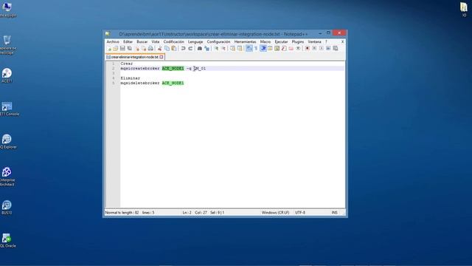Open the Archivo menu

(x=113, y=41)
